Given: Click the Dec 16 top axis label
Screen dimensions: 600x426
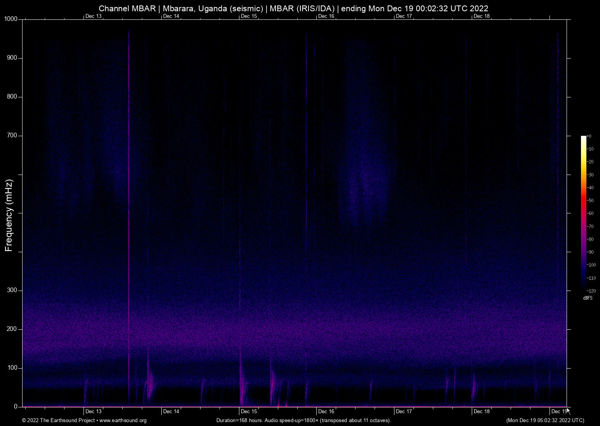Looking at the screenshot, I should click(x=326, y=16).
